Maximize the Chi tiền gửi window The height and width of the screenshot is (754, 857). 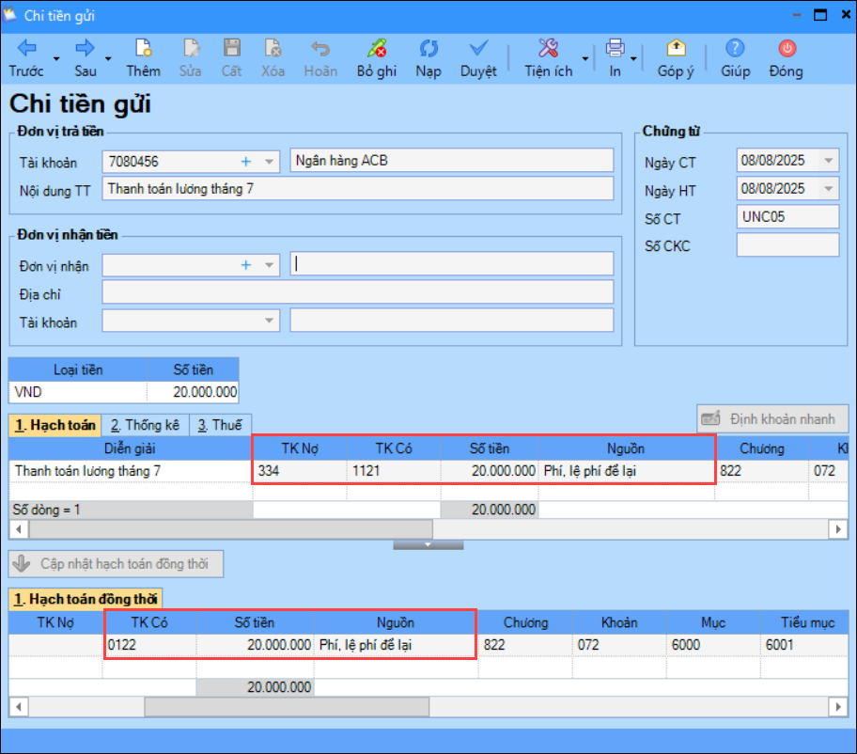click(x=820, y=15)
